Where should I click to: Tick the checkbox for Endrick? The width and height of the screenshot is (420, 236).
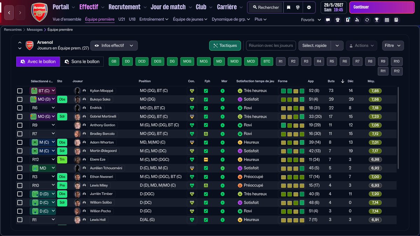[x=20, y=108]
